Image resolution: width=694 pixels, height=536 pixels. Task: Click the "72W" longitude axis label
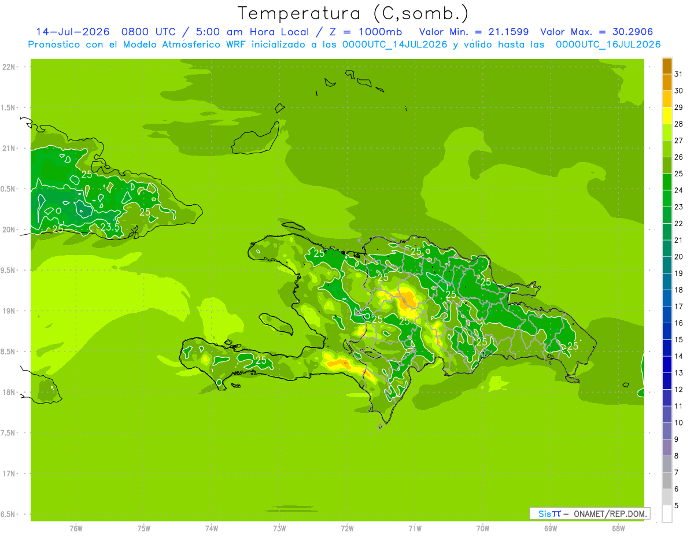pos(347,528)
